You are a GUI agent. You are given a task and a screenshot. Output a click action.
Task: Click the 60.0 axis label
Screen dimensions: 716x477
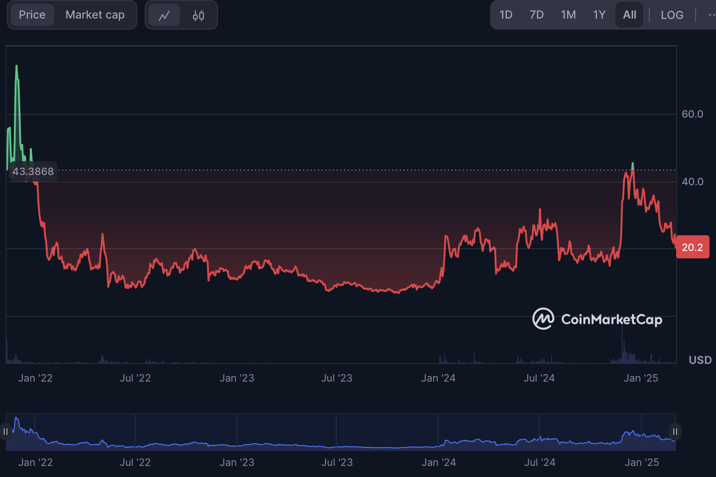[x=692, y=114]
